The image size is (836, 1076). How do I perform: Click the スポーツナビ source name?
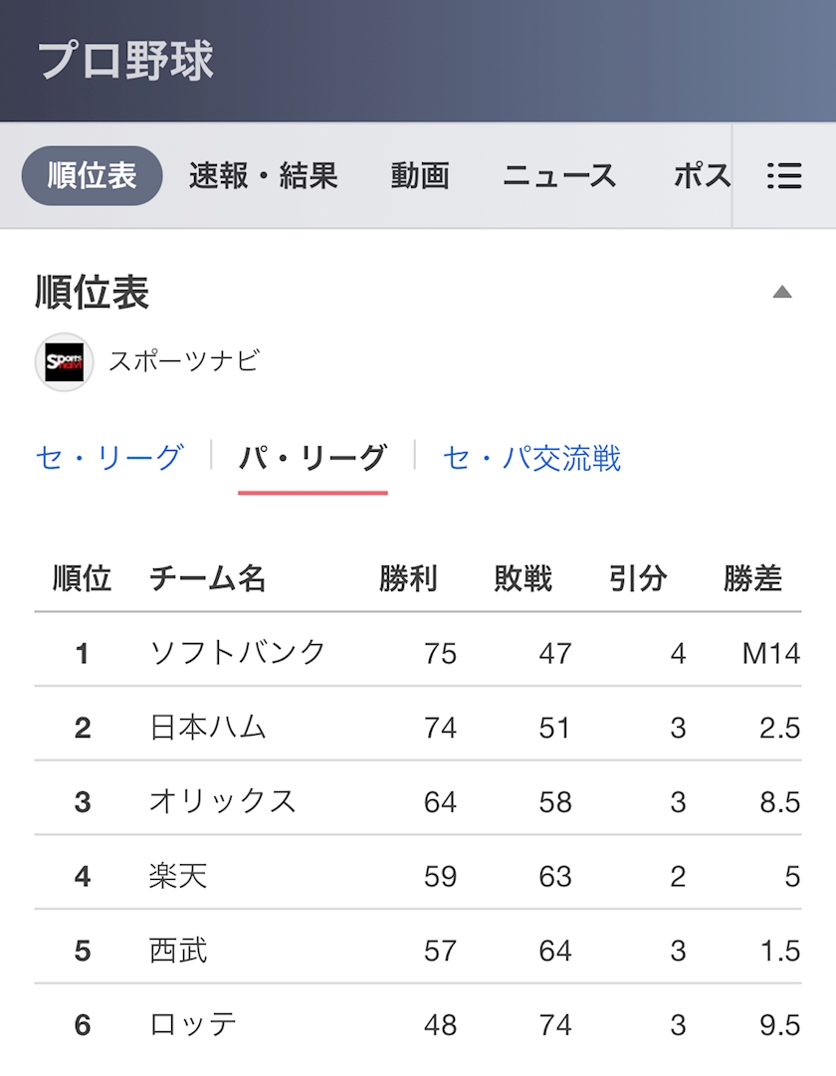184,361
